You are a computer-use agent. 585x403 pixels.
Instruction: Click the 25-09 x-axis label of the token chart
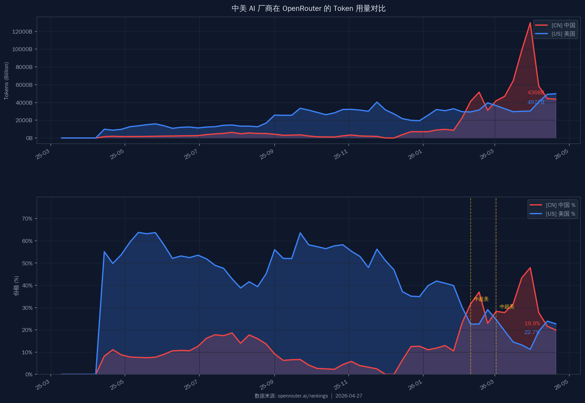(x=266, y=154)
